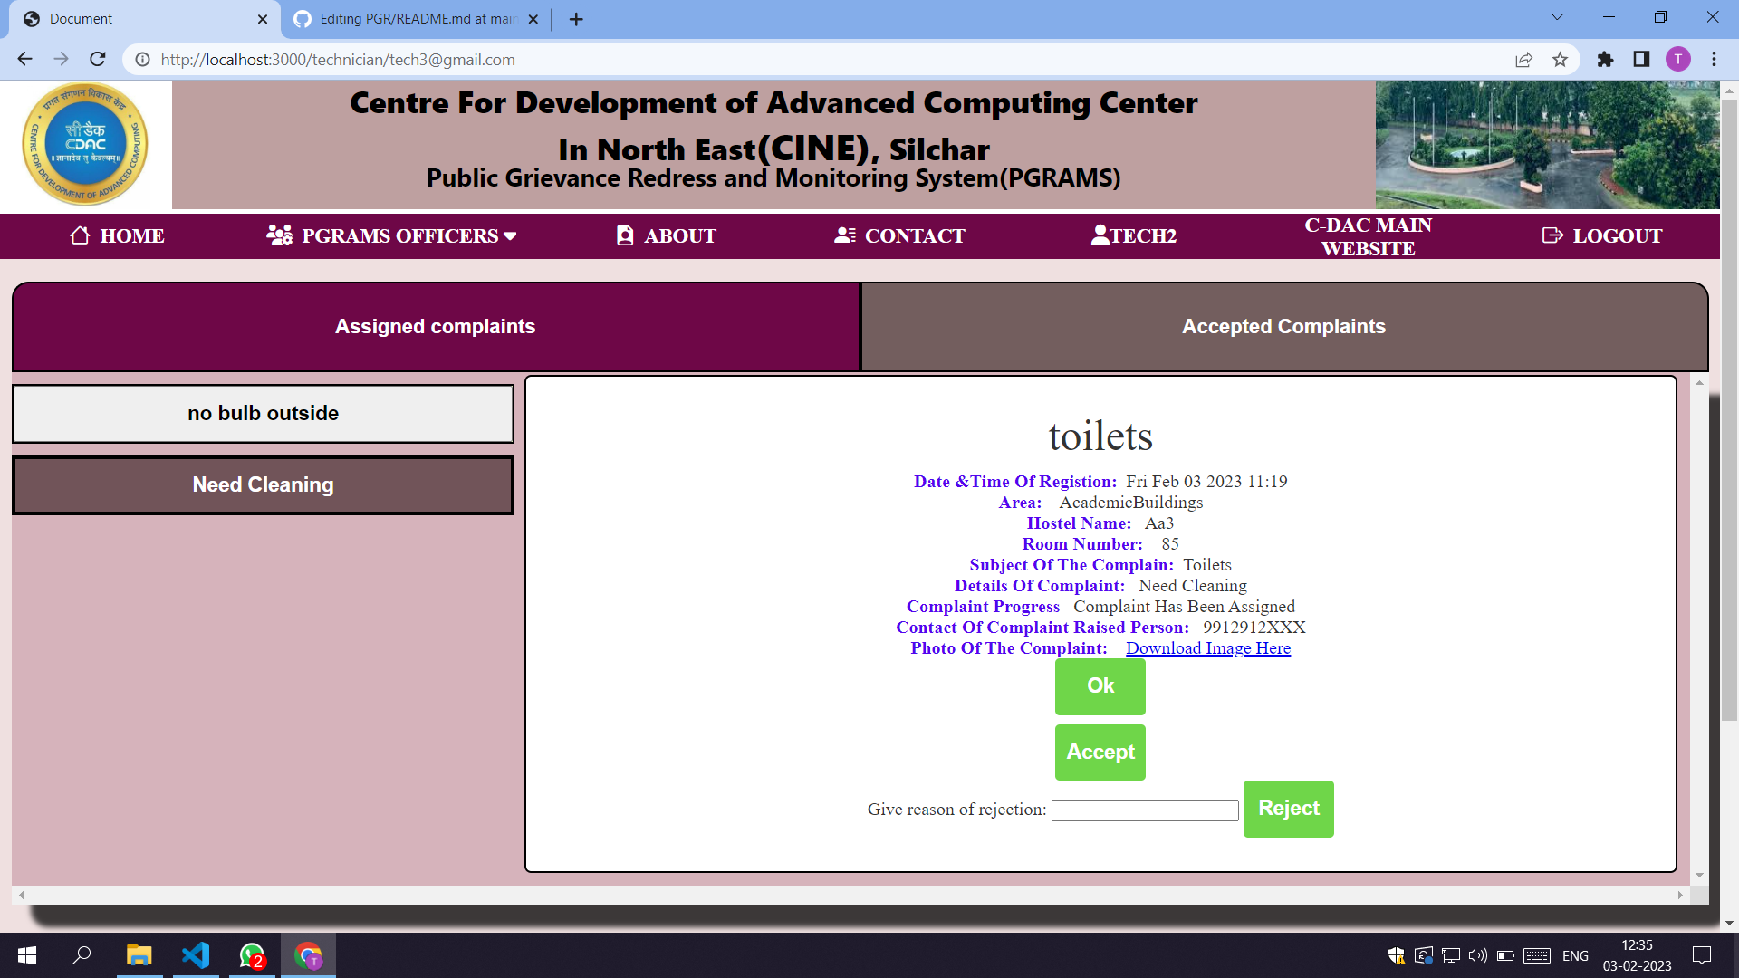Open the browser Extensions puzzle icon
This screenshot has width=1739, height=978.
pyautogui.click(x=1605, y=60)
